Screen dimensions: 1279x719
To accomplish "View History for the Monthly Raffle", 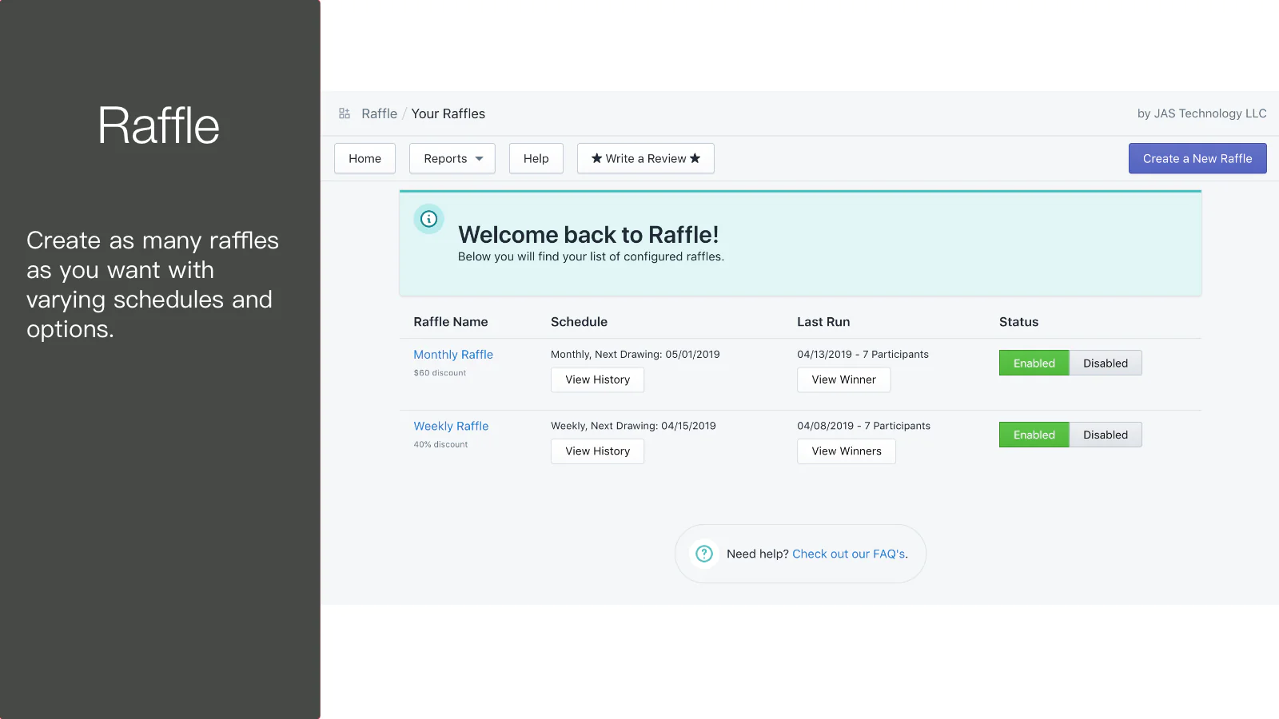I will (597, 379).
